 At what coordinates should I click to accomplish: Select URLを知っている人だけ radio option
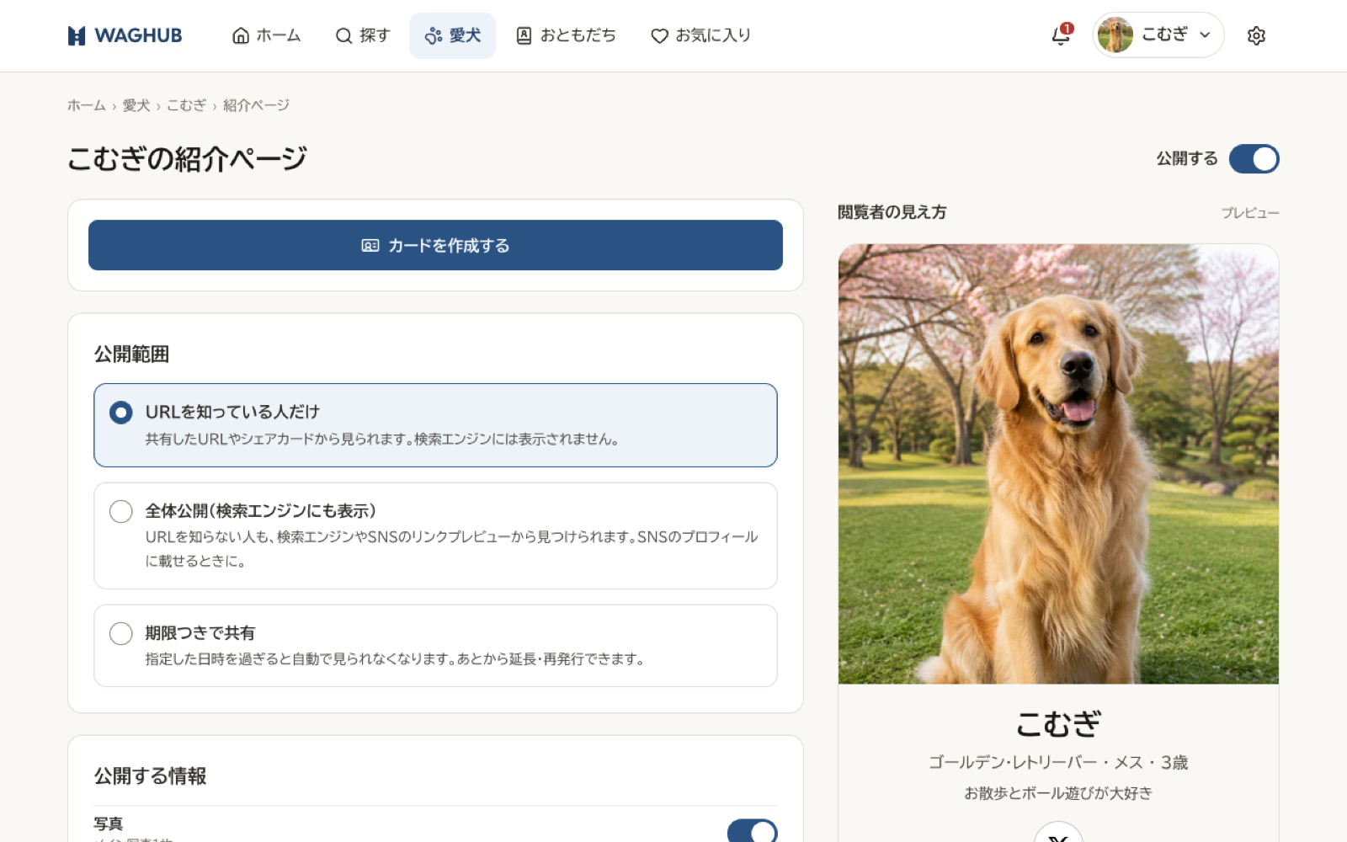(435, 425)
